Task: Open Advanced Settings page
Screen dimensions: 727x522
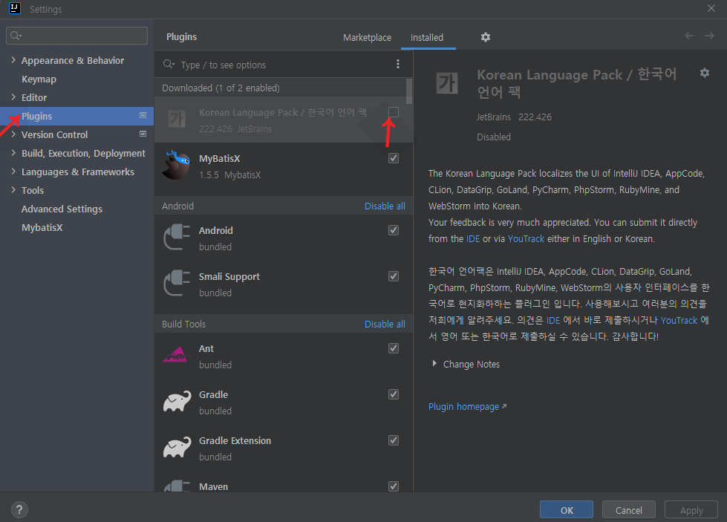Action: click(x=62, y=209)
